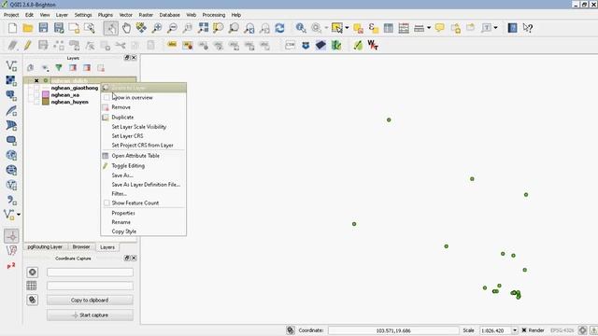This screenshot has height=336, width=598.
Task: Select the Zoom Out magnifier tool
Action: click(172, 28)
